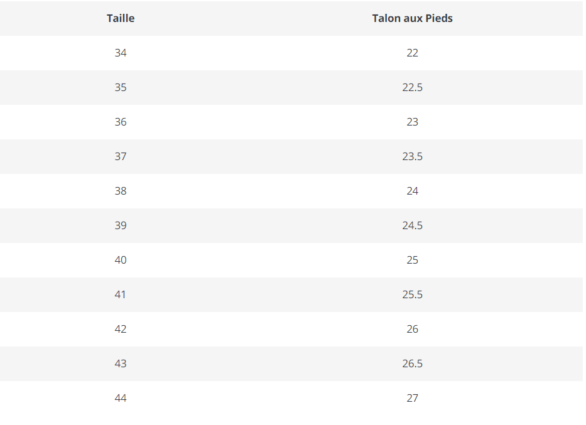Select size 44 cell
This screenshot has width=586, height=425.
(121, 399)
